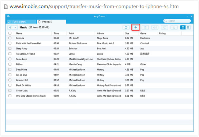Click Lenka in the Artist column
The height and width of the screenshot is (137, 199).
click(x=72, y=54)
